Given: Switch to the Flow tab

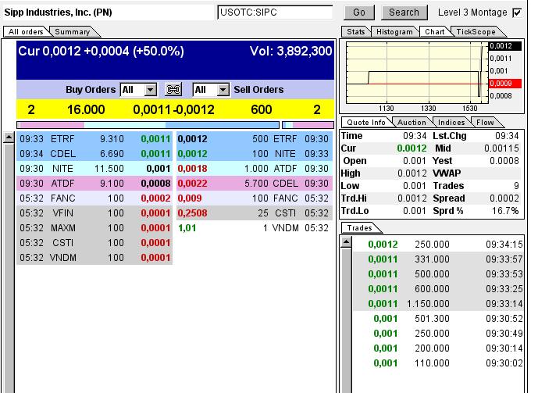Looking at the screenshot, I should (x=485, y=123).
